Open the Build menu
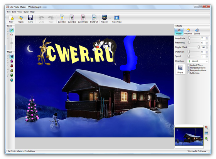Image resolution: width=216 pixels, height=159 pixels. point(26,12)
